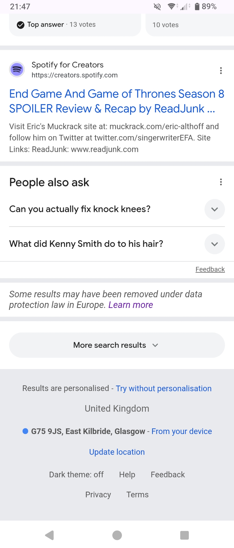Tap Update location link
Screen dimensions: 234x548
117,452
